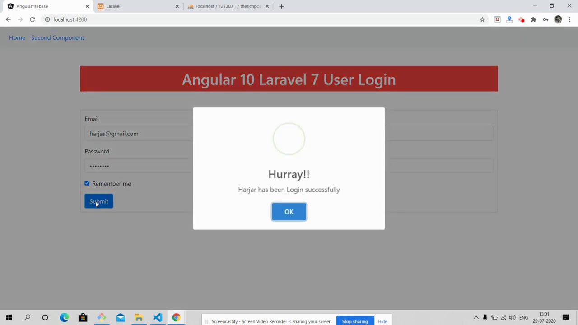Open Windows taskbar search
Image resolution: width=578 pixels, height=325 pixels.
click(27, 318)
